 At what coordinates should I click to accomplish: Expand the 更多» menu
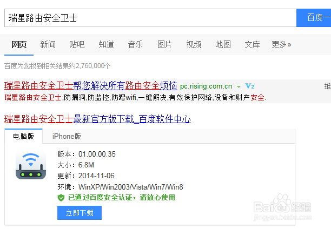(281, 44)
